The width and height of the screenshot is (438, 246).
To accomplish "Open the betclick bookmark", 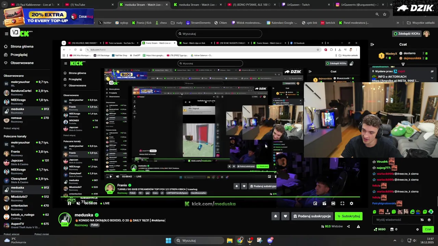I will coord(328,23).
